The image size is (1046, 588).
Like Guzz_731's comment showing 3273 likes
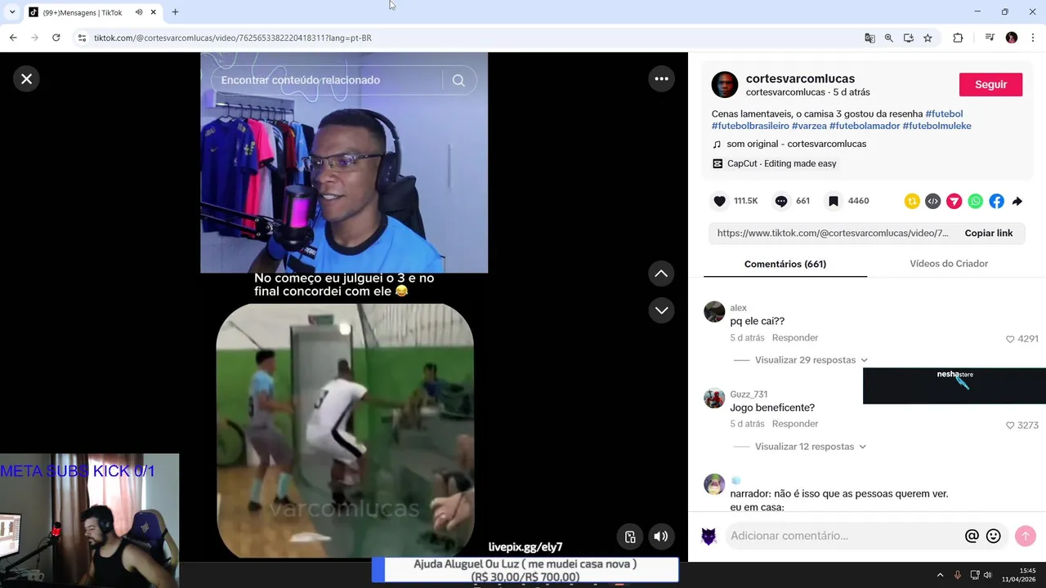1010,425
